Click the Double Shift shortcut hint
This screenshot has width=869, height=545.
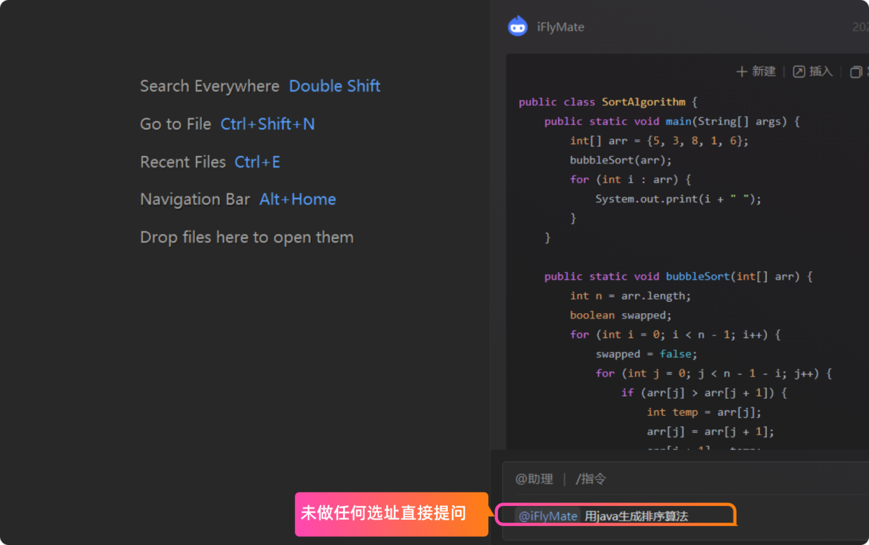point(334,86)
